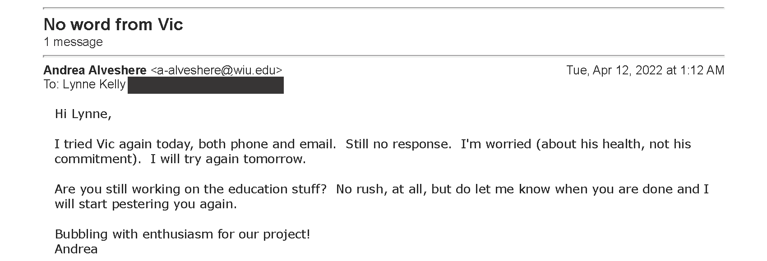This screenshot has height=261, width=767.
Task: Click recipient name Lynne Kelly
Action: [x=93, y=85]
